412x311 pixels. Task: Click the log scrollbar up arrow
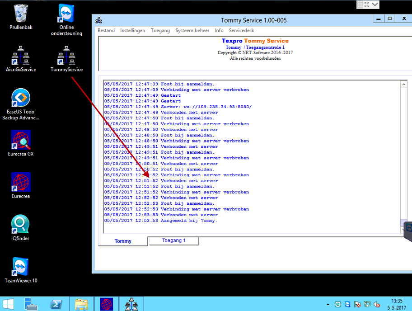pyautogui.click(x=404, y=85)
